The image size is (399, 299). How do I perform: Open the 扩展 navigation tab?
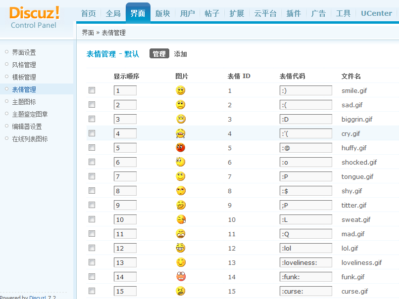[237, 13]
